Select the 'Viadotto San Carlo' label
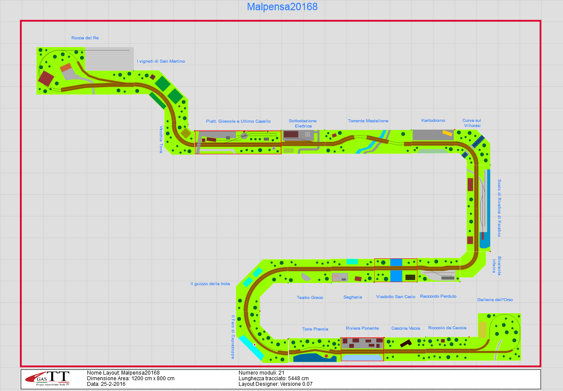This screenshot has width=563, height=391. (x=396, y=297)
